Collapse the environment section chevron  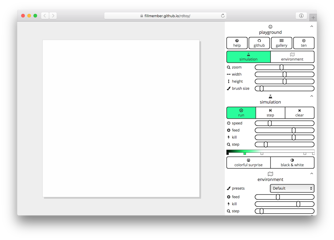pyautogui.click(x=312, y=174)
